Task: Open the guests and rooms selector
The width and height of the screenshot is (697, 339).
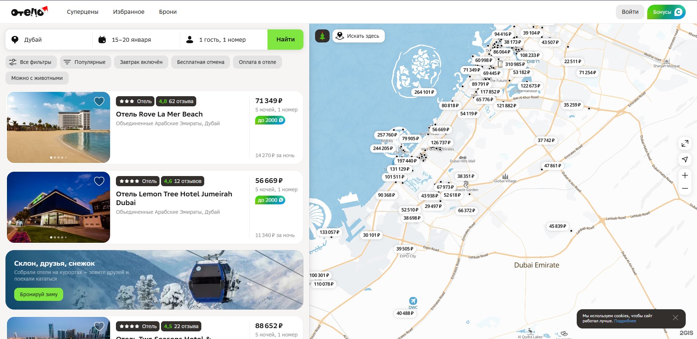Action: pyautogui.click(x=222, y=40)
